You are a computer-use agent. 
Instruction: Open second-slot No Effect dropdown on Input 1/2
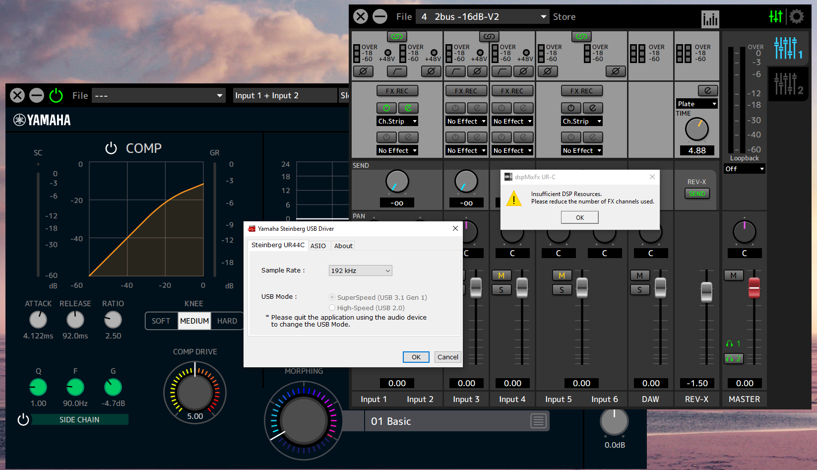point(397,150)
